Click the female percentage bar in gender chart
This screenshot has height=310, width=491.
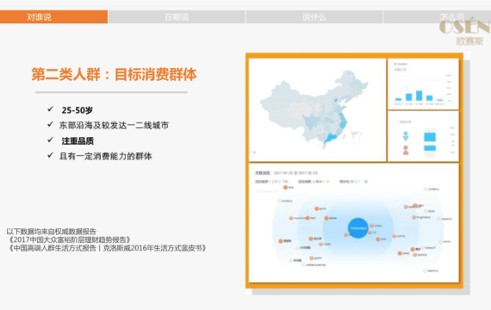pyautogui.click(x=430, y=148)
